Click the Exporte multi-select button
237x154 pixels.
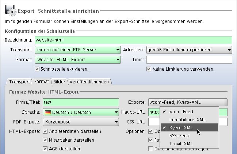tap(188, 102)
